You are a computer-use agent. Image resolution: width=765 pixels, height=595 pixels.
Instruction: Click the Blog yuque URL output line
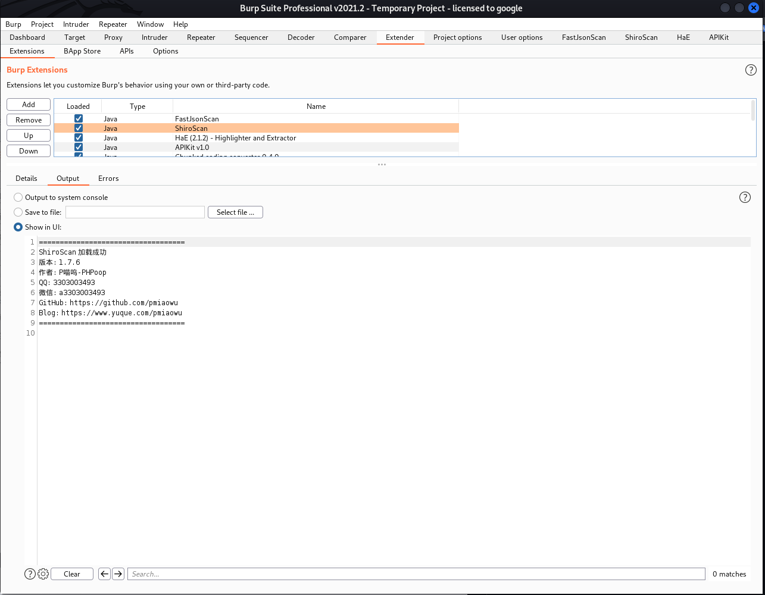[x=110, y=313]
